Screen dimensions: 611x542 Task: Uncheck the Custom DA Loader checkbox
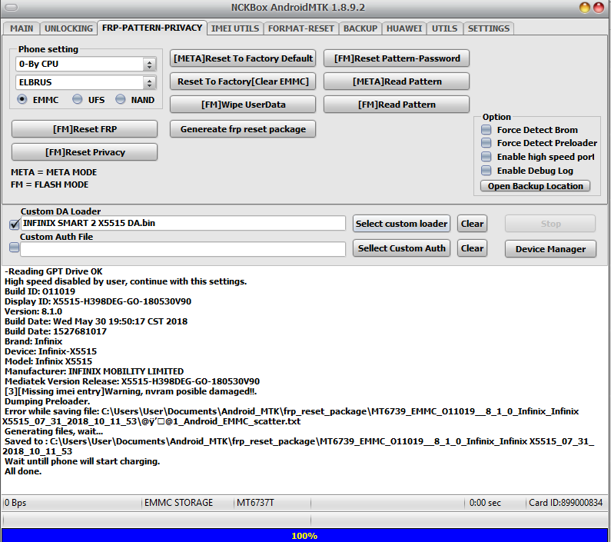pyautogui.click(x=15, y=224)
